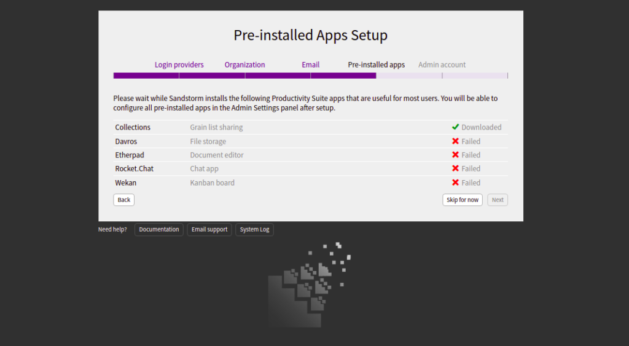Click the green check icon beside Downloaded
This screenshot has height=346, width=629.
(x=455, y=127)
